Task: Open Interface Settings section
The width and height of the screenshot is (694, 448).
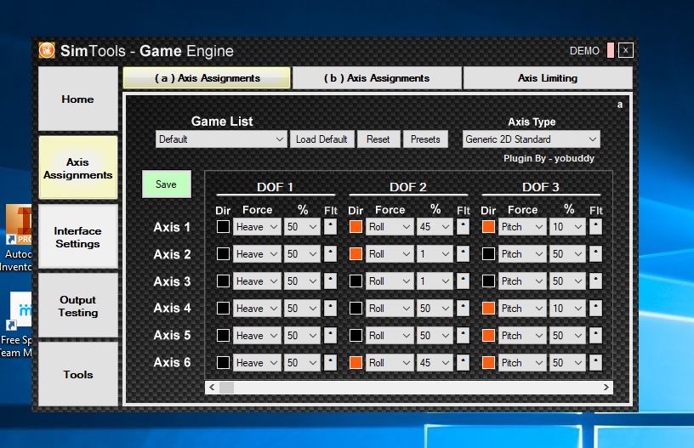Action: pos(78,237)
